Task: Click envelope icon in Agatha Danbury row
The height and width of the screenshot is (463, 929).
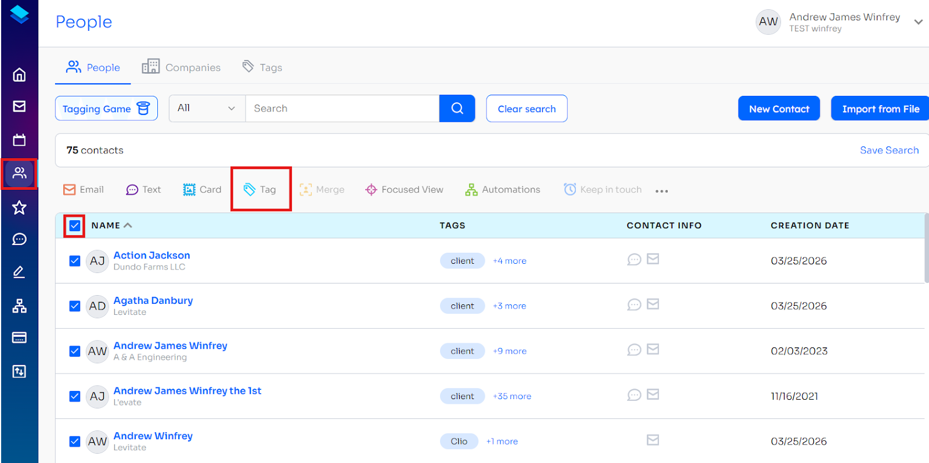Action: (x=653, y=304)
